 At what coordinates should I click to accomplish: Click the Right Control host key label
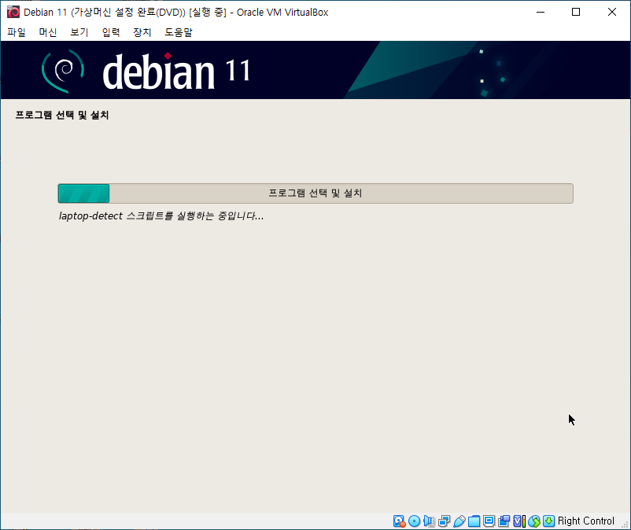(586, 521)
